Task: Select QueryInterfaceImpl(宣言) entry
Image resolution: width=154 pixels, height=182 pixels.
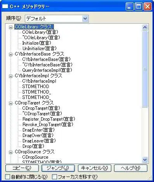Action: click(47, 70)
